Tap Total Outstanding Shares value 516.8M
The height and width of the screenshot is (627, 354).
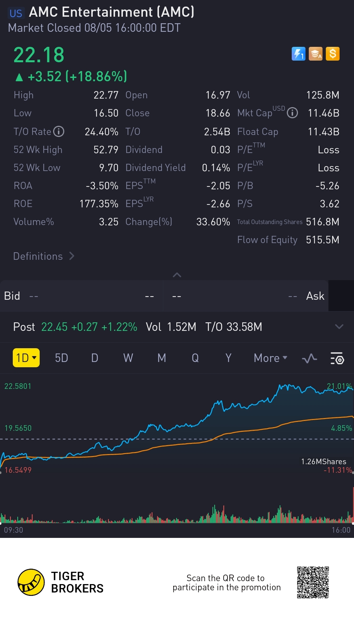pyautogui.click(x=323, y=222)
